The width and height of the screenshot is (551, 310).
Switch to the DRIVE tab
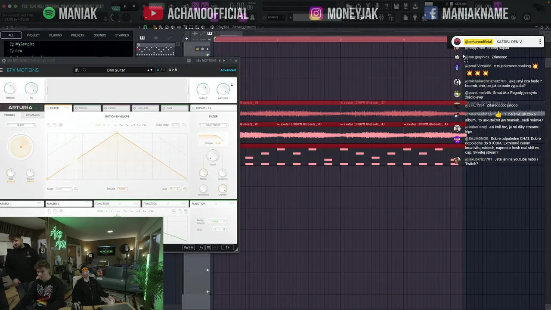click(117, 108)
